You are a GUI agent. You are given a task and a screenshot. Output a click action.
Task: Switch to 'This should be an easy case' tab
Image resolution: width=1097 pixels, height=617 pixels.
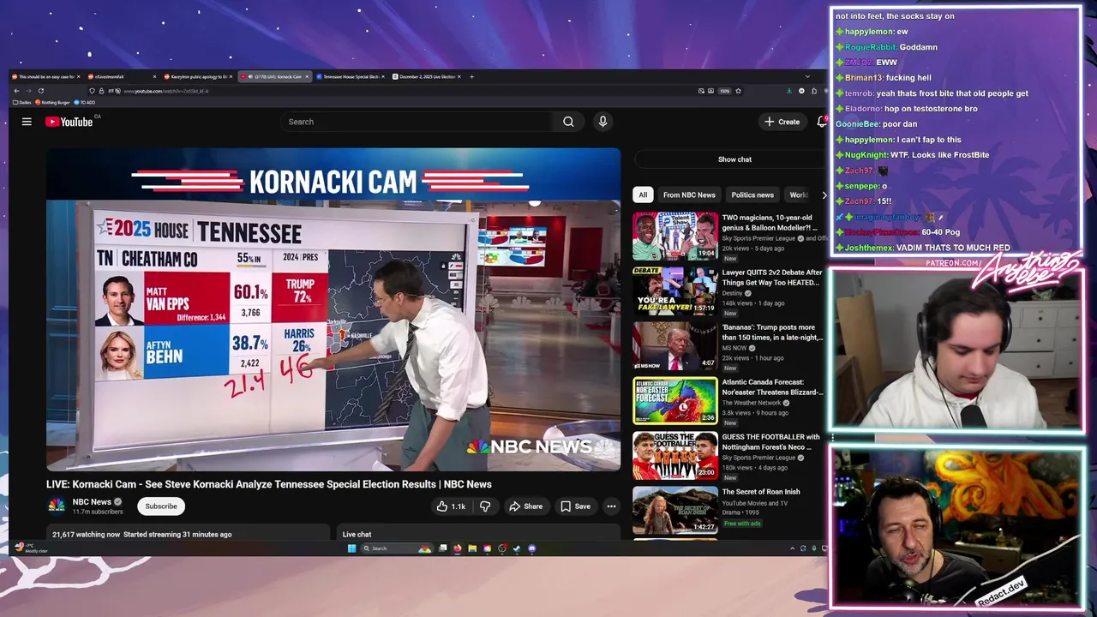point(47,76)
